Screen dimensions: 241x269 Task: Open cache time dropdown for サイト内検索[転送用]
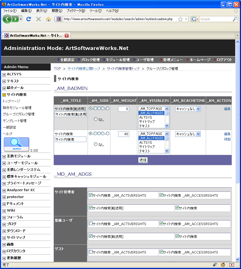coord(188,109)
